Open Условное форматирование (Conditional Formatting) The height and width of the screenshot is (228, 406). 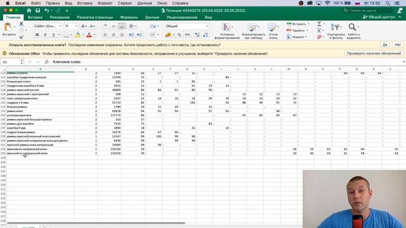[x=227, y=31]
